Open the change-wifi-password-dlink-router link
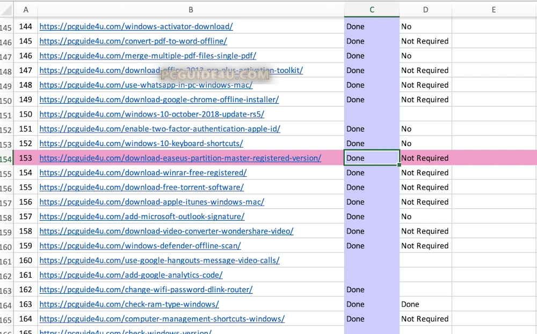 [146, 289]
